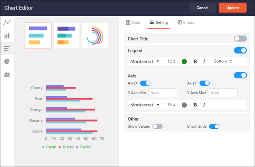Open the green Legend color swatch
Image resolution: width=255 pixels, height=167 pixels.
[x=184, y=61]
